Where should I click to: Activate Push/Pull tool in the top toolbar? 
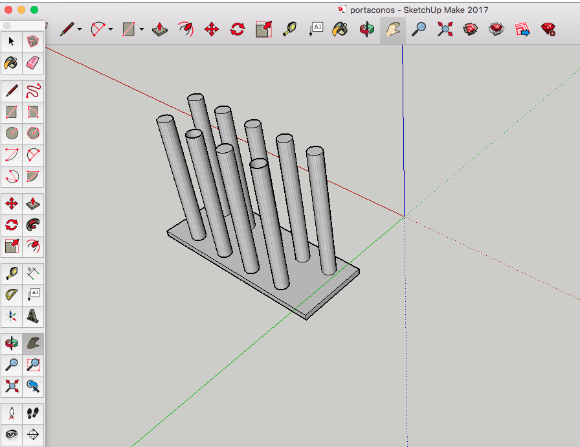pyautogui.click(x=160, y=29)
